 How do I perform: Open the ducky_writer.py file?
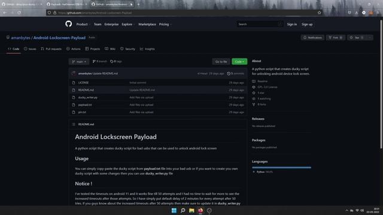tap(88, 97)
